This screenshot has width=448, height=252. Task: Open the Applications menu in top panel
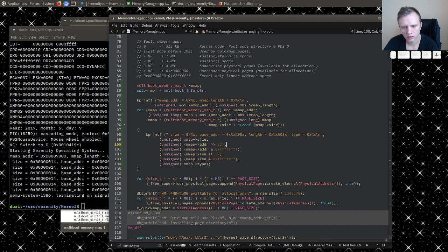click(x=17, y=3)
